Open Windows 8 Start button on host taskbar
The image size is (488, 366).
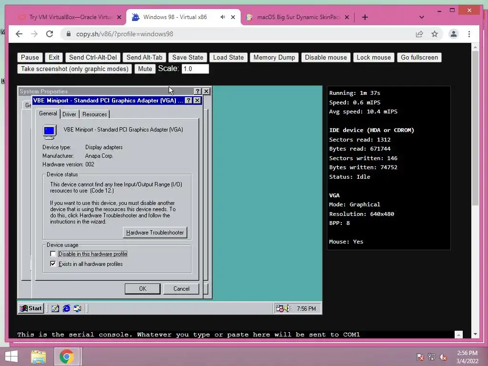point(11,356)
